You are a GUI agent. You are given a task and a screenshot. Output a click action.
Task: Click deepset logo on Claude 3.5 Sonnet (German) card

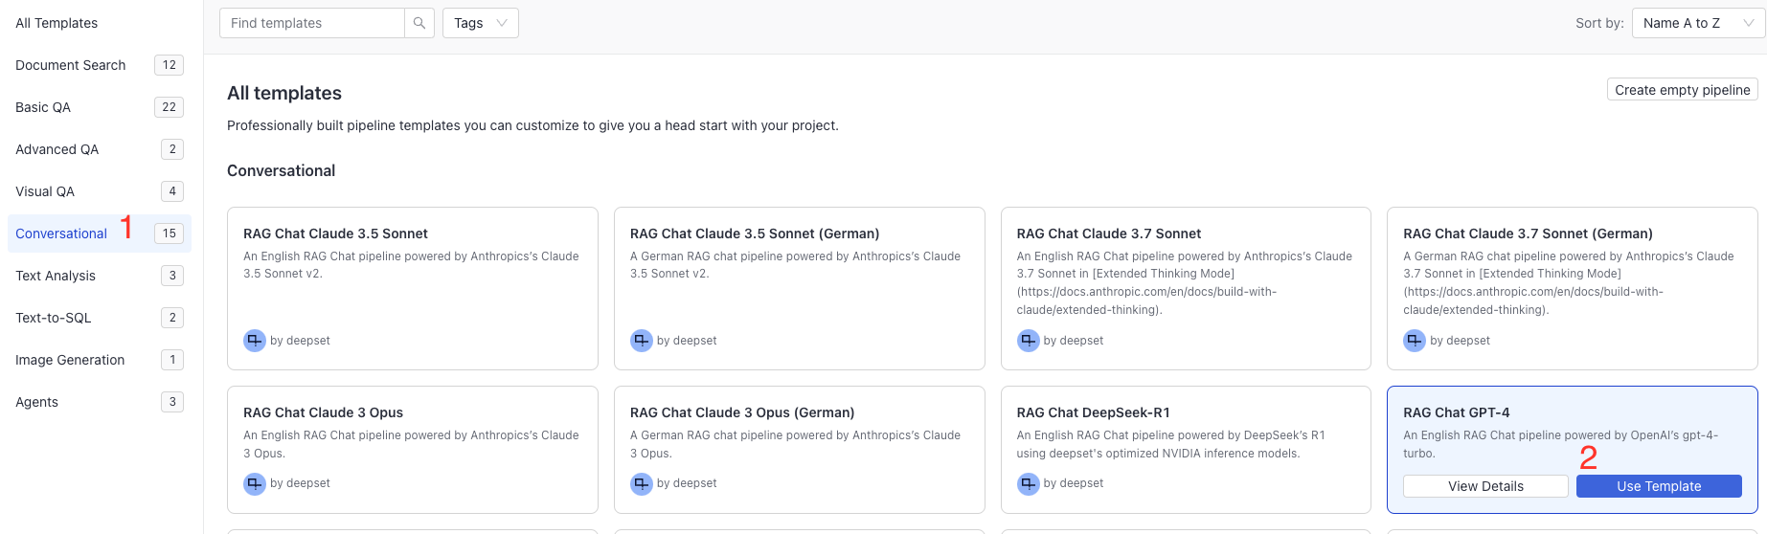click(642, 341)
